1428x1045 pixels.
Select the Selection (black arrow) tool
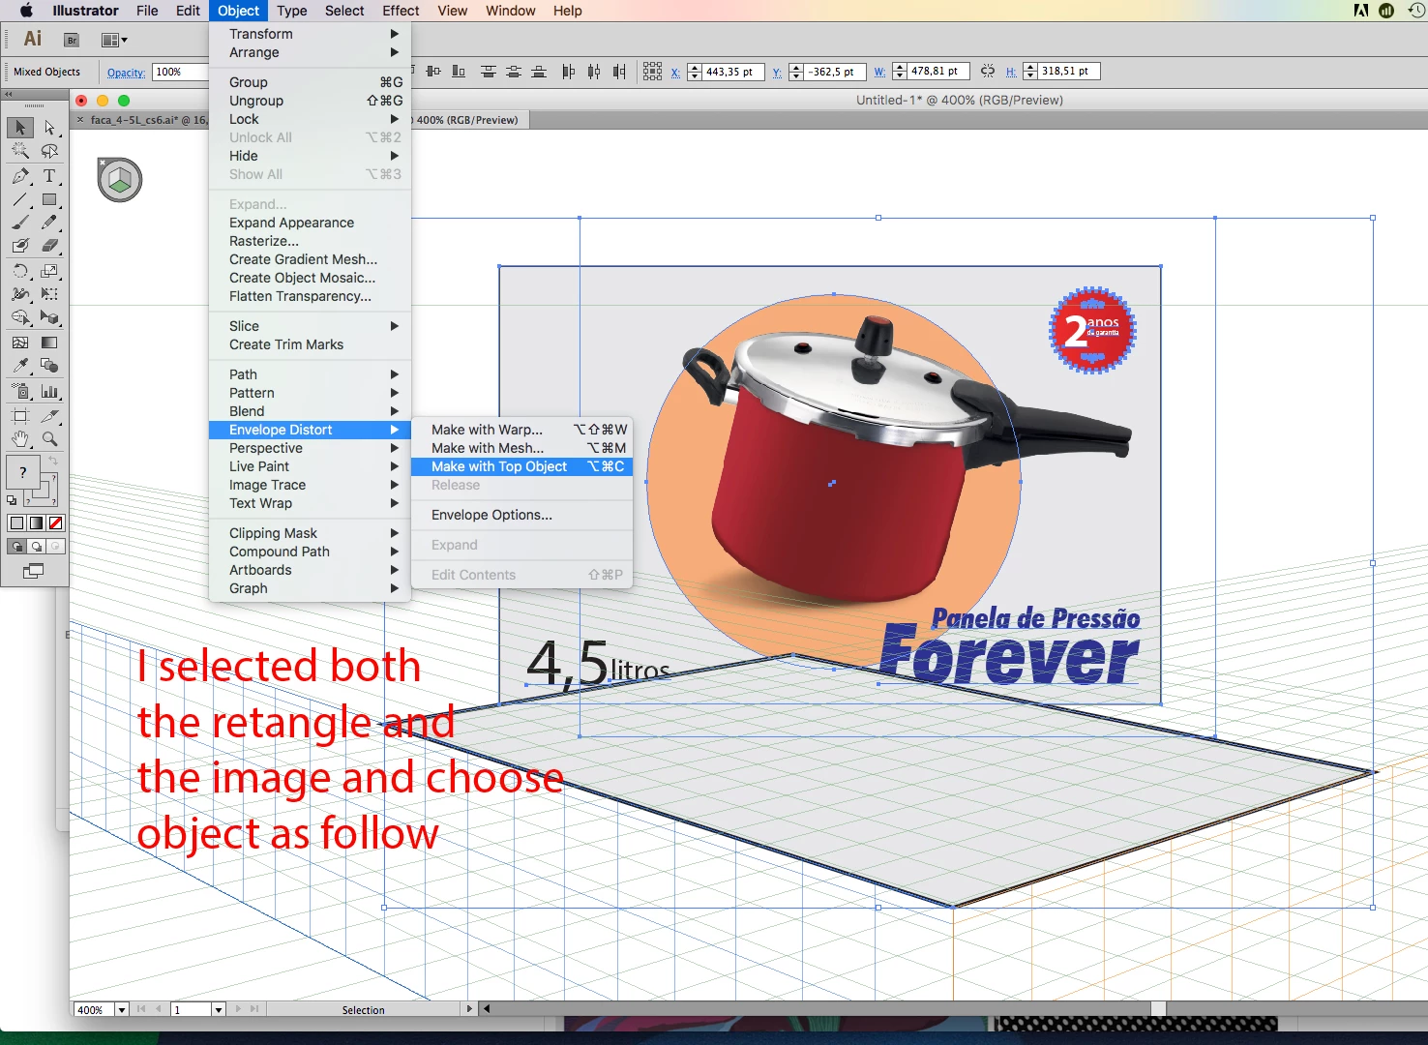click(20, 128)
